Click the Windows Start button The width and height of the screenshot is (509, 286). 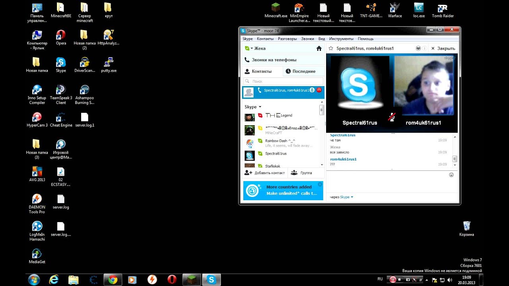point(33,280)
